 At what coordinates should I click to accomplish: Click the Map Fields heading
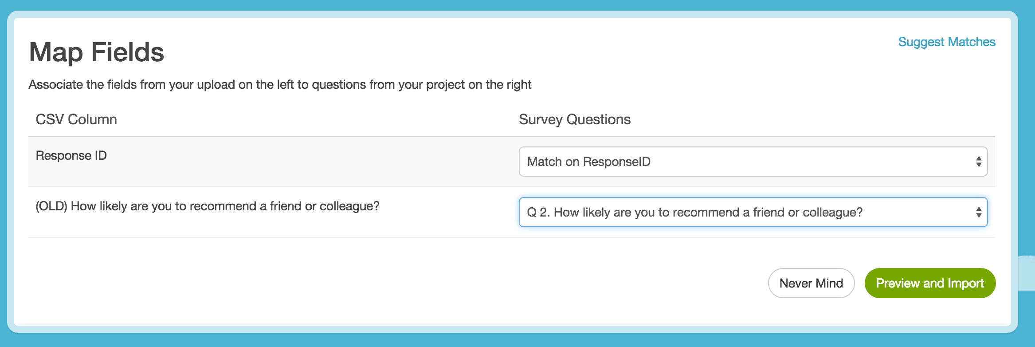pos(96,52)
